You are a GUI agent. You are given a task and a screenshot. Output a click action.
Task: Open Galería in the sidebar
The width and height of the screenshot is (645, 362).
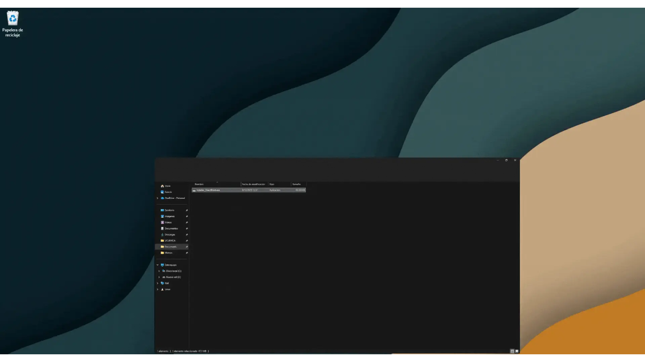[x=168, y=192]
